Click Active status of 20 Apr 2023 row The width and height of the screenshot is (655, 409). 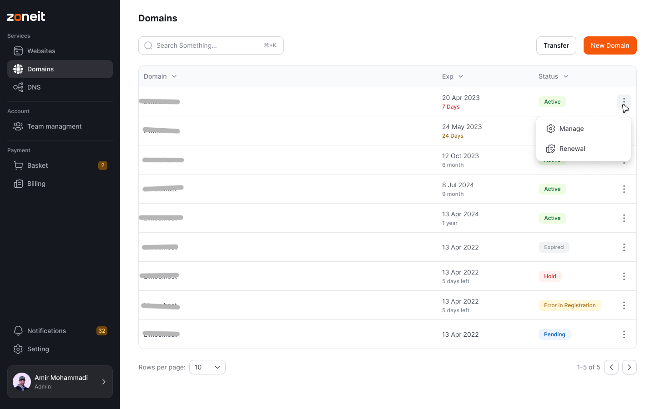[x=552, y=102]
